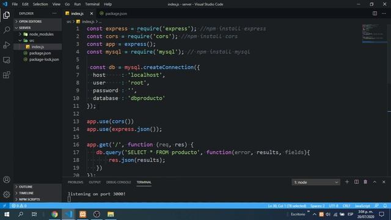Open the Selection menu
The image size is (391, 220).
click(40, 4)
